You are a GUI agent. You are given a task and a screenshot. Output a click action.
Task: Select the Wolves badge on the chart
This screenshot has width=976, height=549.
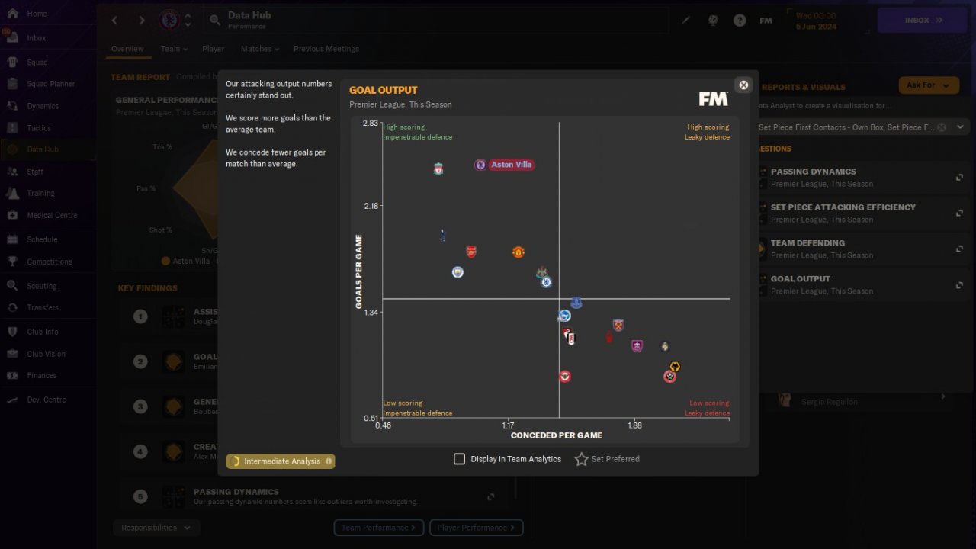pos(675,368)
